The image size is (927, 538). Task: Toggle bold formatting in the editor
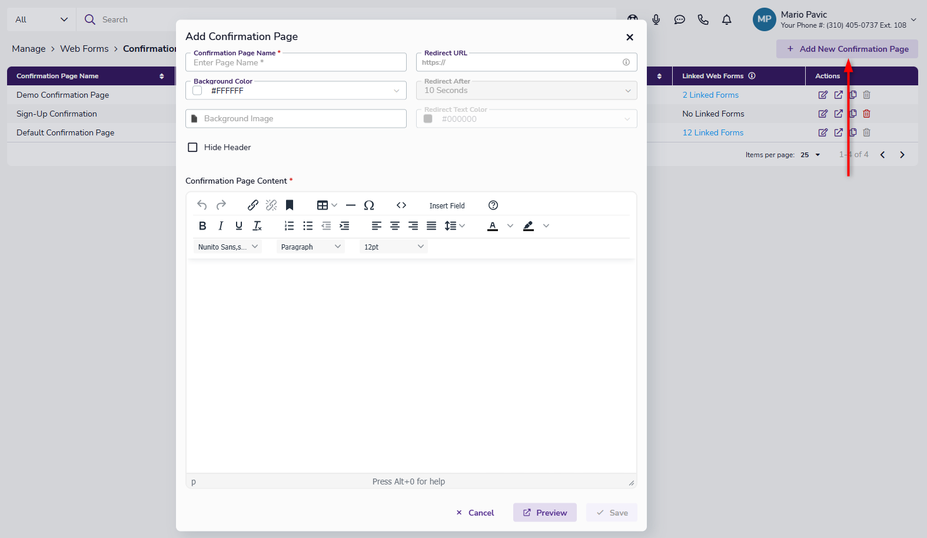pyautogui.click(x=202, y=226)
